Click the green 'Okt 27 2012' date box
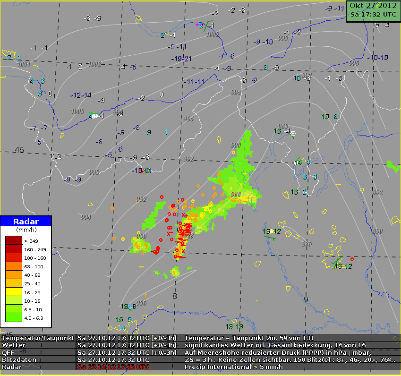 [x=373, y=10]
